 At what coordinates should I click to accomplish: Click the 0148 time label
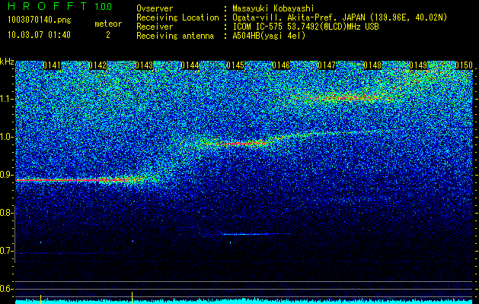372,65
